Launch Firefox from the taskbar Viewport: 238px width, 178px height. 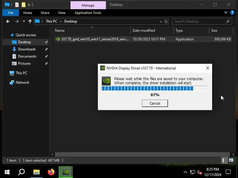click(x=51, y=172)
